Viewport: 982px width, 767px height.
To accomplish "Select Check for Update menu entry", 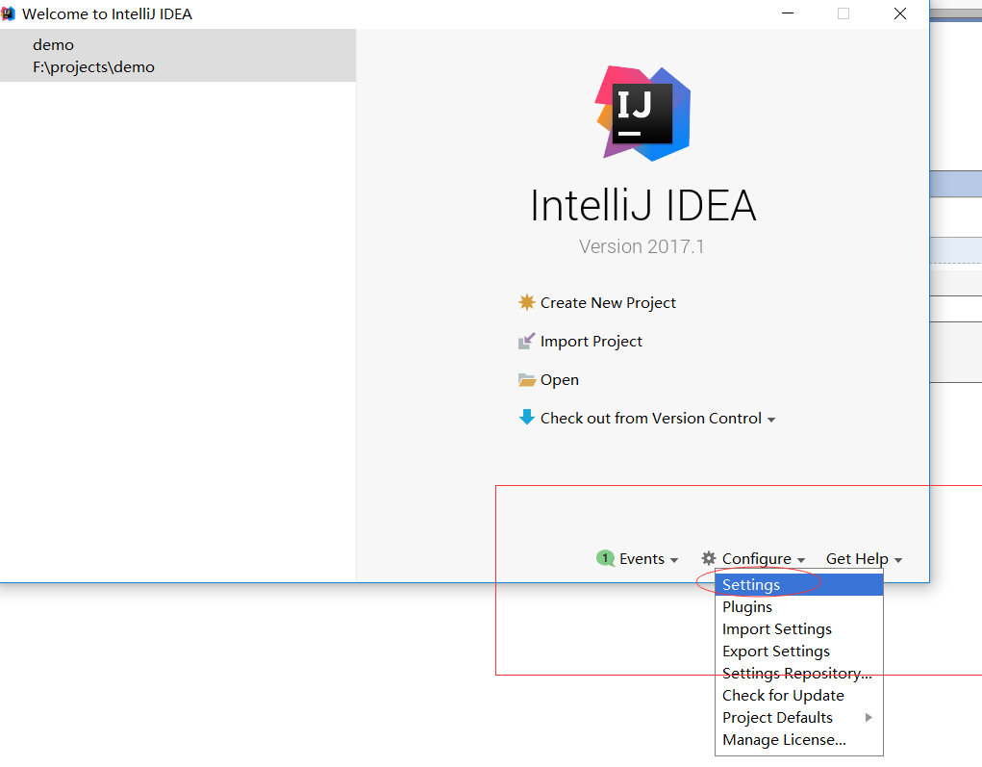I will tap(799, 696).
